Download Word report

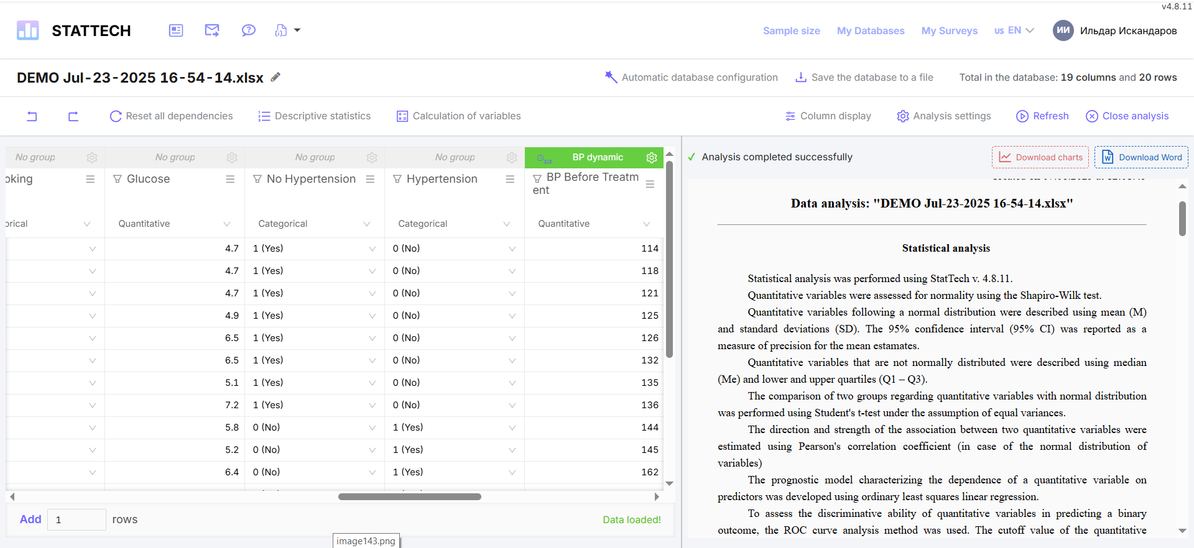[x=1141, y=157]
